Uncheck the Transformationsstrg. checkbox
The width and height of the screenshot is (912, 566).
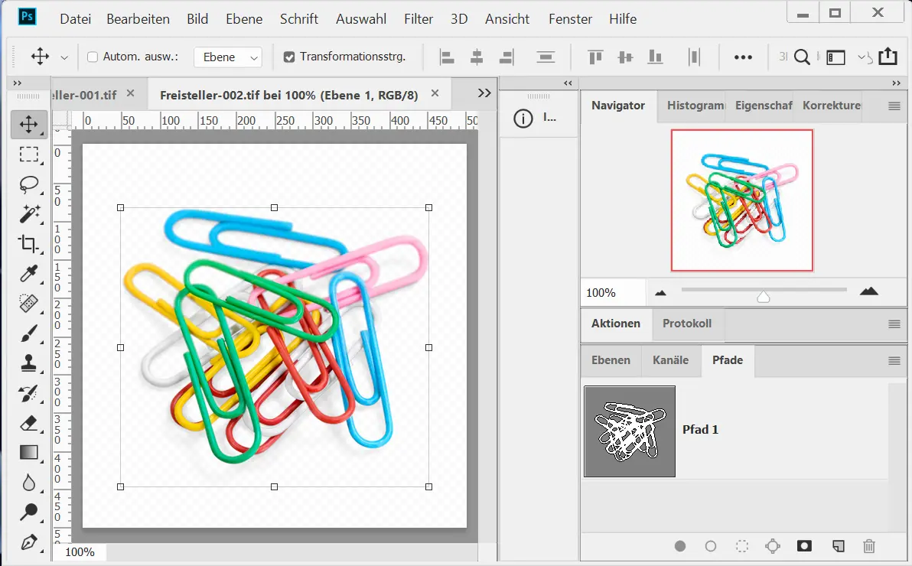[289, 57]
